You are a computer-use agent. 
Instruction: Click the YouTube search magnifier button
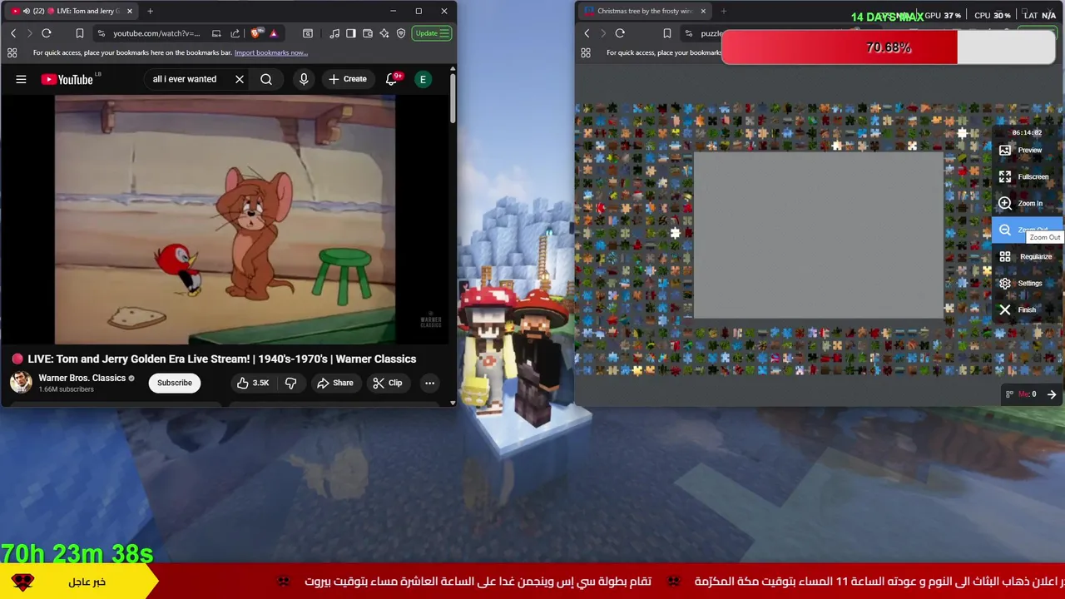click(266, 79)
